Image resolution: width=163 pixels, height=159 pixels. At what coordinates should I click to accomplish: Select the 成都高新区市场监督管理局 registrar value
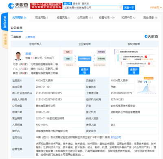point(125,112)
